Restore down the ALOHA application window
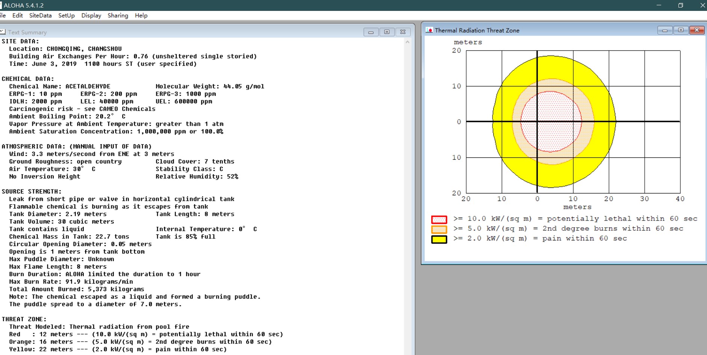The height and width of the screenshot is (355, 707). (x=680, y=5)
